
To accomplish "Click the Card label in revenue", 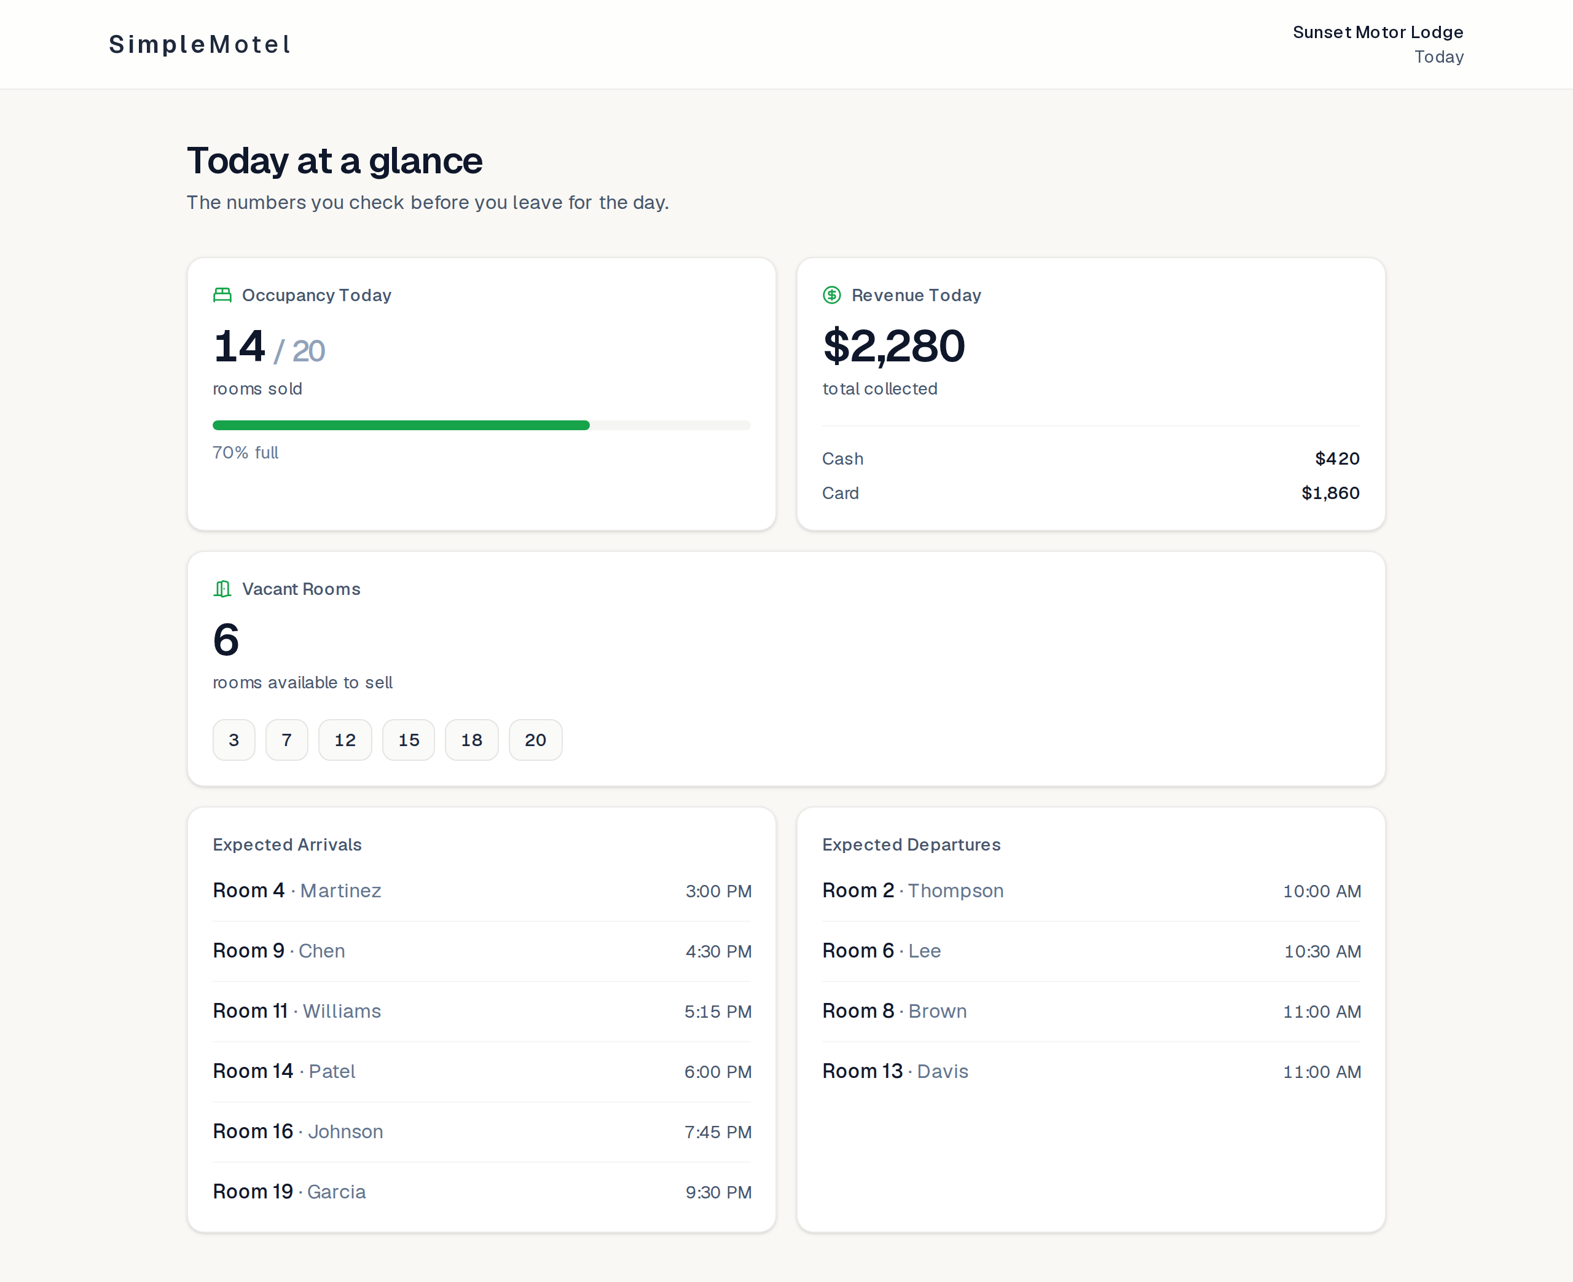I will (840, 494).
